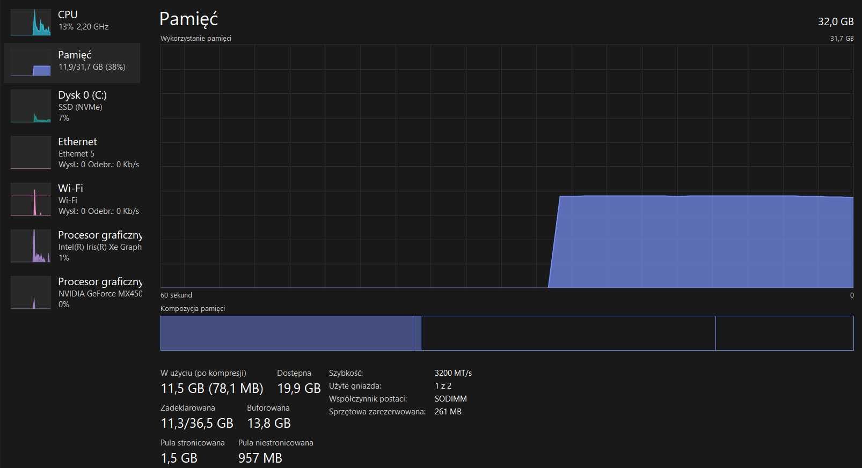Click the Kompozycja pamięci label
This screenshot has width=862, height=468.
193,309
